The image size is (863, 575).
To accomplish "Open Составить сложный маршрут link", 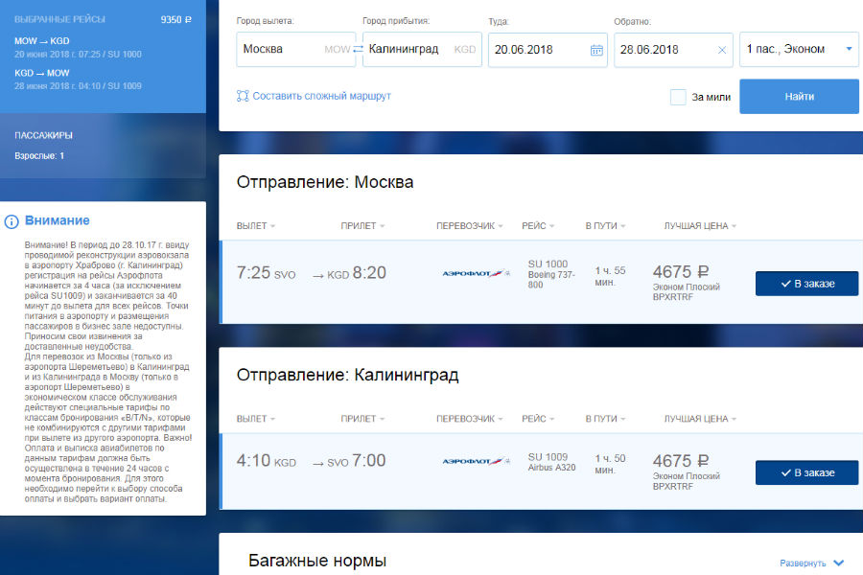I will [x=321, y=96].
